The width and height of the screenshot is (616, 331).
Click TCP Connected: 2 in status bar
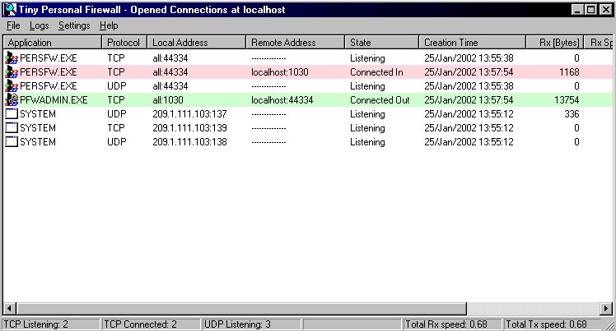click(151, 324)
